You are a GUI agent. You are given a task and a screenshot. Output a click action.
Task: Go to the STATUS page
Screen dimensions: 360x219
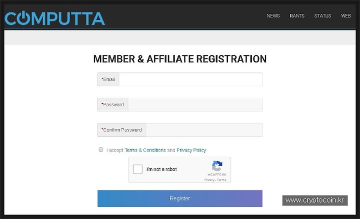(322, 16)
